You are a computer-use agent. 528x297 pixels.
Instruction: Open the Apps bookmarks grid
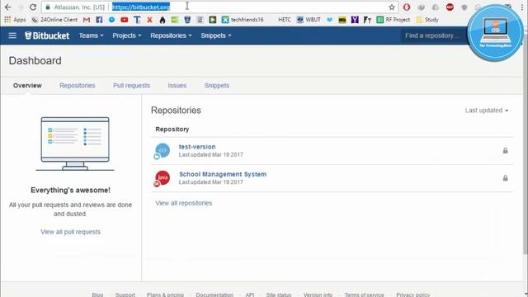click(15, 20)
